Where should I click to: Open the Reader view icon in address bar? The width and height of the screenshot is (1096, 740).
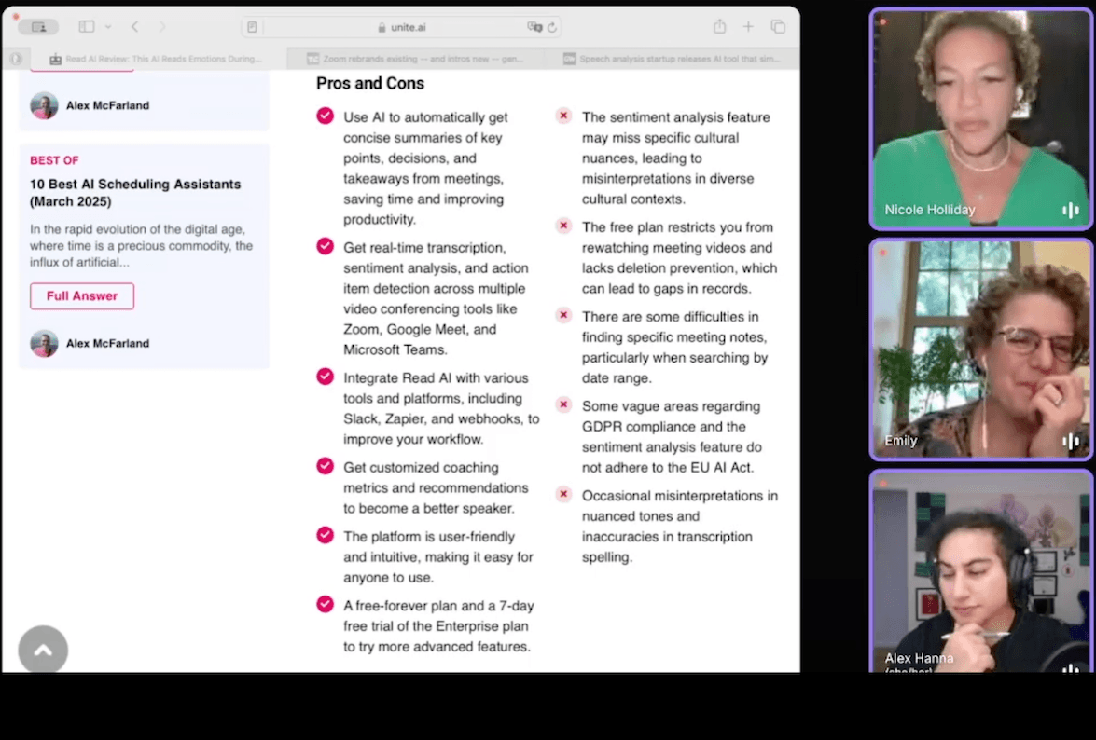point(253,27)
